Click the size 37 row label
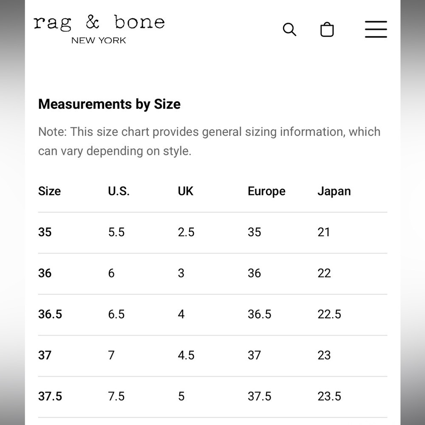The height and width of the screenshot is (425, 425). click(45, 355)
